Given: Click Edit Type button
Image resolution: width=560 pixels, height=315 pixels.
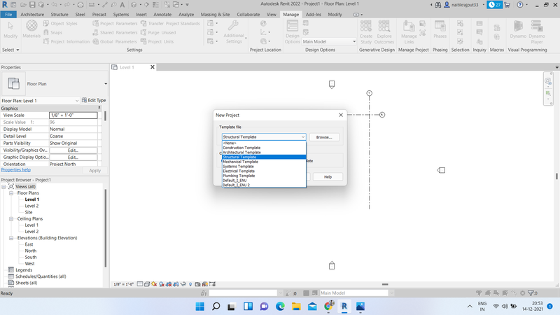Looking at the screenshot, I should tap(94, 100).
